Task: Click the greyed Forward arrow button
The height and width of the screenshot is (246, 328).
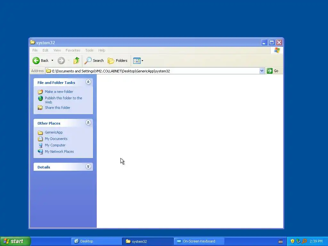Action: (61, 61)
